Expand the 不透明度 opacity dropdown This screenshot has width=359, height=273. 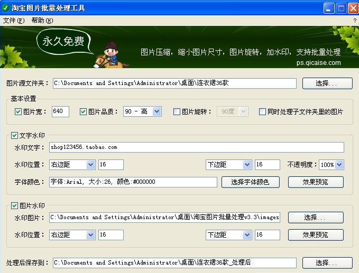coord(339,165)
